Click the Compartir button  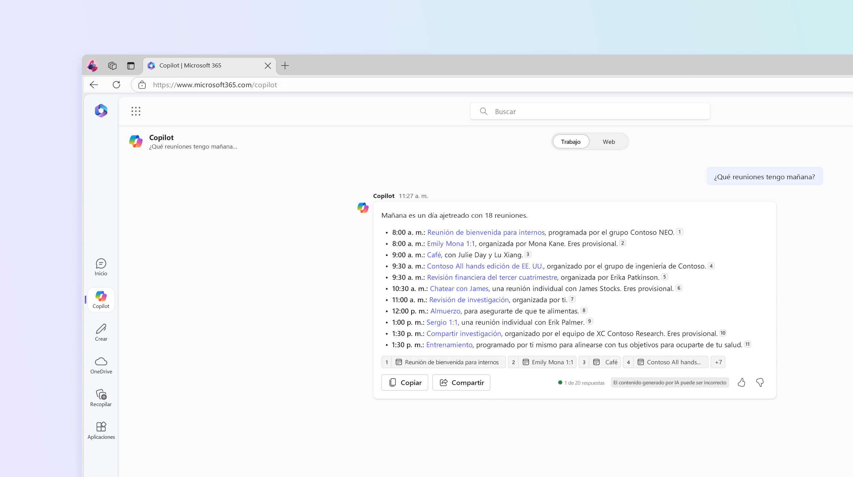point(461,383)
